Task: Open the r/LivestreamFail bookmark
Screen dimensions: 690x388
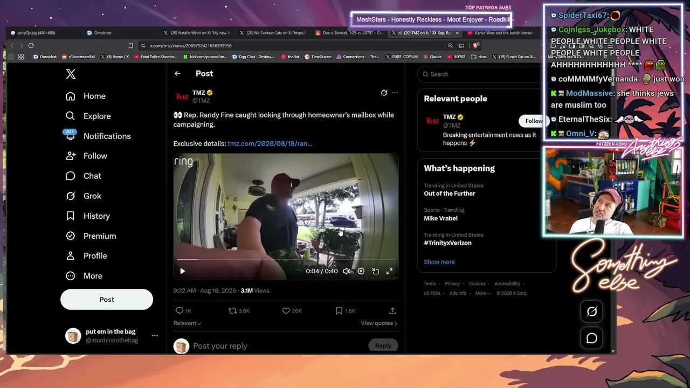Action: [x=78, y=57]
